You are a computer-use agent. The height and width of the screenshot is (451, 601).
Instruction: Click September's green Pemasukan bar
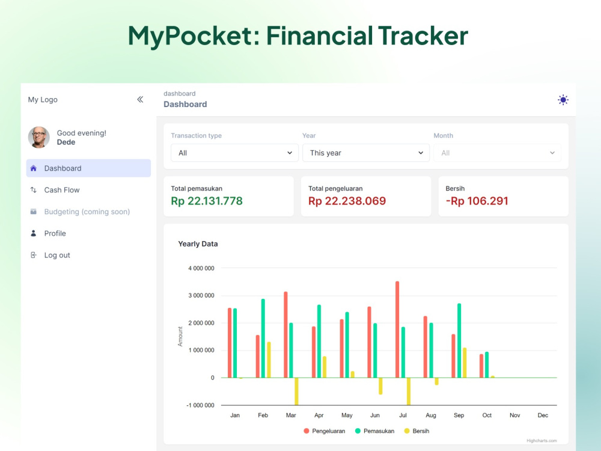pos(459,340)
